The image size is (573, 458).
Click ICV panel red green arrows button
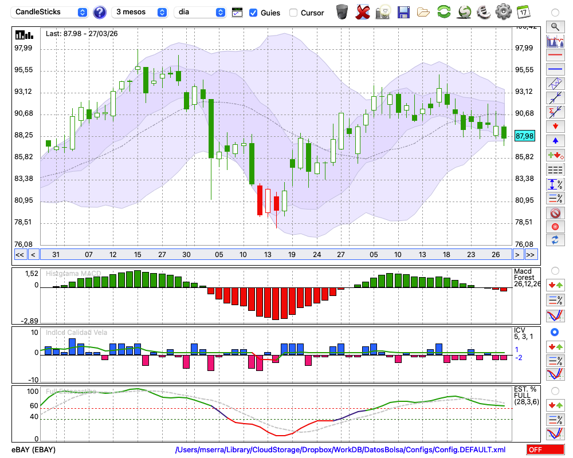[555, 346]
